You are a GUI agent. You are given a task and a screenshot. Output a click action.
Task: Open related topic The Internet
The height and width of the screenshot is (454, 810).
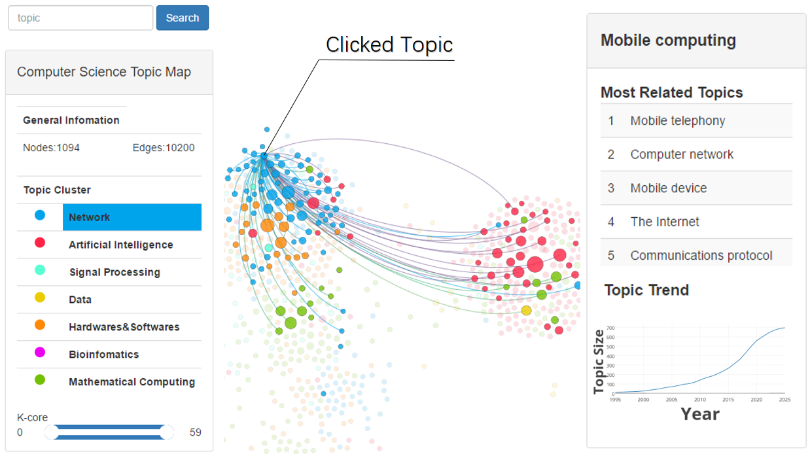point(665,222)
